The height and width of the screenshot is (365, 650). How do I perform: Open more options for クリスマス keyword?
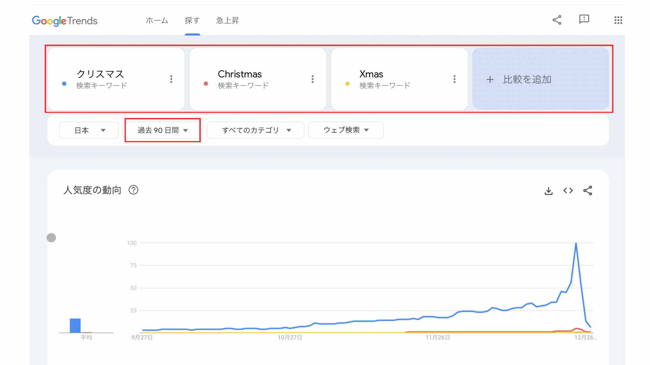[x=171, y=79]
